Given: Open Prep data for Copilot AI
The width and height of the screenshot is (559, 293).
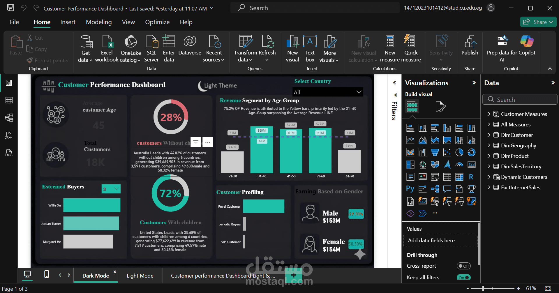Looking at the screenshot, I should [502, 48].
